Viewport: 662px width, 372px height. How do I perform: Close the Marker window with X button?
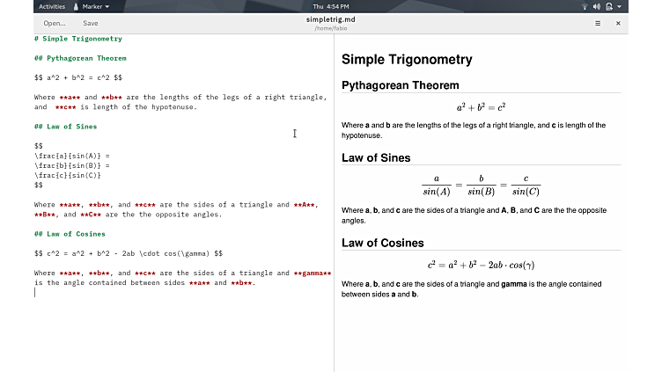tap(618, 23)
